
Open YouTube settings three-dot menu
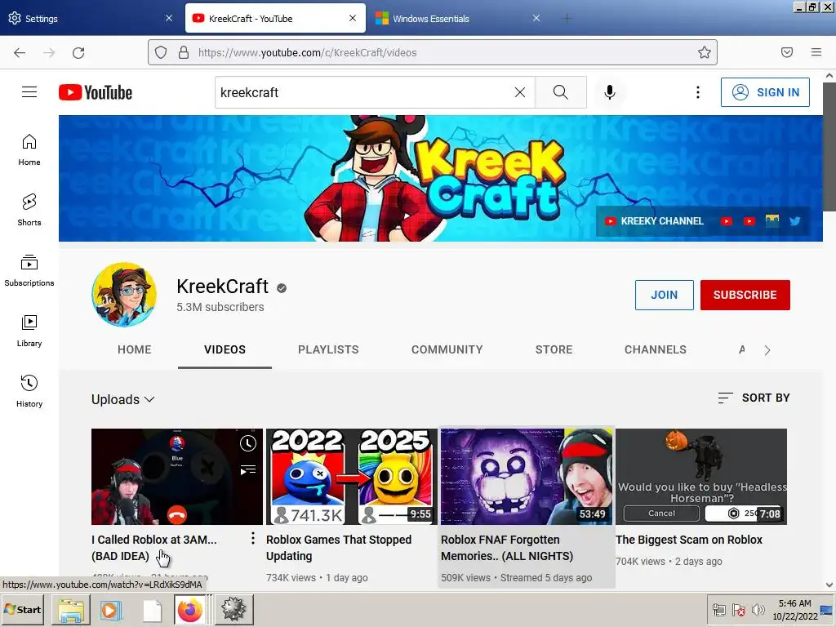coord(697,92)
